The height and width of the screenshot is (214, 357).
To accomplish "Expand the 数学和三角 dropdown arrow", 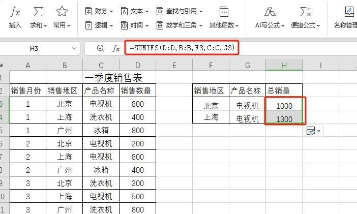I will pyautogui.click(x=201, y=25).
